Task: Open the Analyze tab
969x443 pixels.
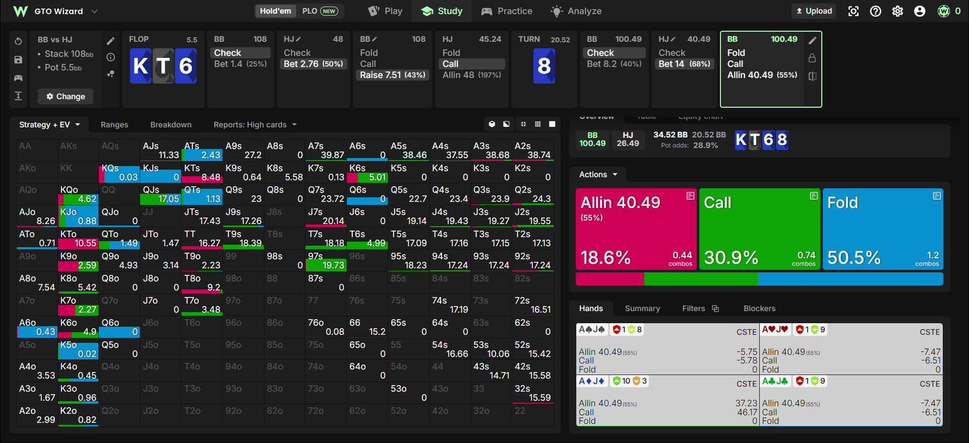Action: [x=576, y=11]
